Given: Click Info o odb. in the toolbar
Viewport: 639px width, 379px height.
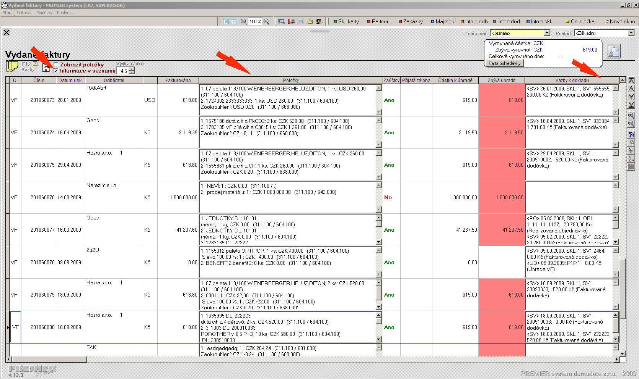Looking at the screenshot, I should 474,22.
